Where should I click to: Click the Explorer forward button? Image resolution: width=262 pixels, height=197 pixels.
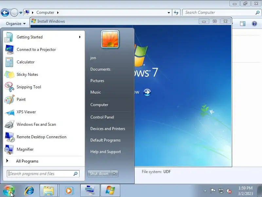(14, 12)
